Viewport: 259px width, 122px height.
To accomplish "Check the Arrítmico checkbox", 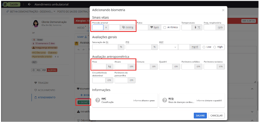I will pyautogui.click(x=165, y=27).
